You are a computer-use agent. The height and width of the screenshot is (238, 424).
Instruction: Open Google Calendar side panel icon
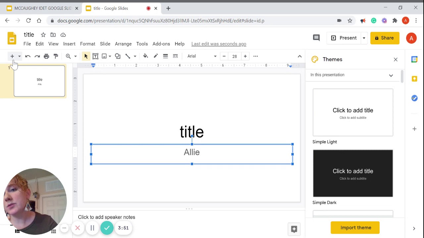click(x=414, y=59)
